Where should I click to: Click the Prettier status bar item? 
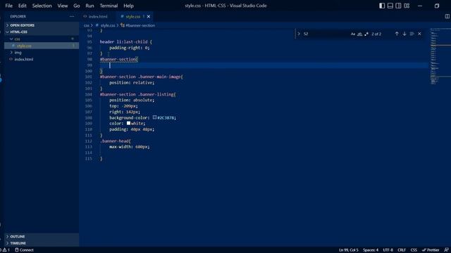[431, 250]
